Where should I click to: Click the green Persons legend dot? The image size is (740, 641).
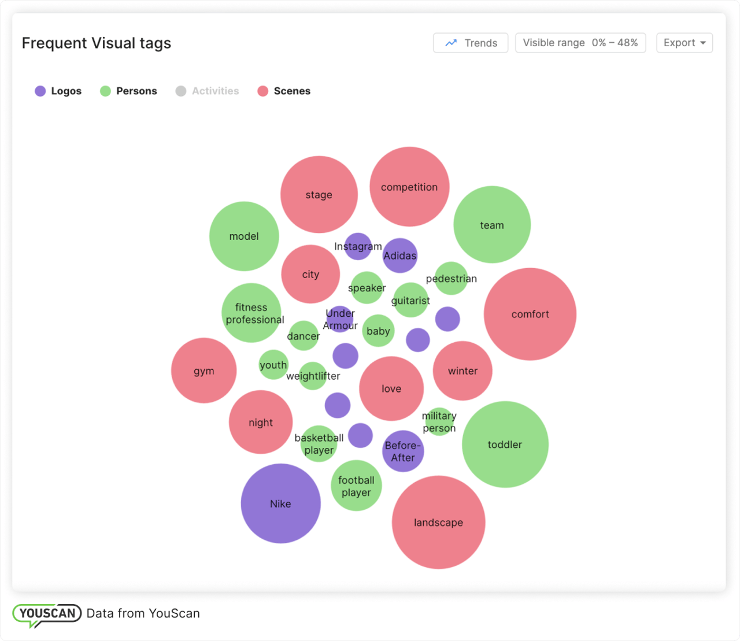point(105,91)
